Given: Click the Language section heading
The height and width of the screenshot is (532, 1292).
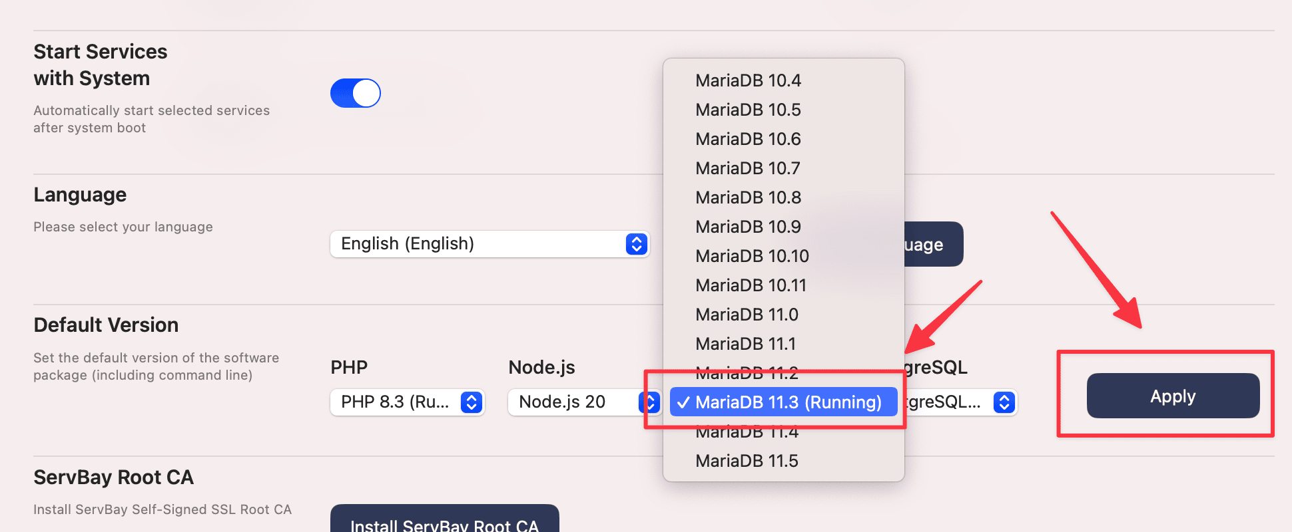Looking at the screenshot, I should pos(80,195).
